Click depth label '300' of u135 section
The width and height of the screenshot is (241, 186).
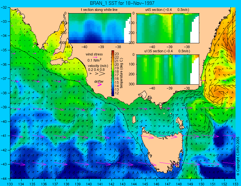point(132,84)
